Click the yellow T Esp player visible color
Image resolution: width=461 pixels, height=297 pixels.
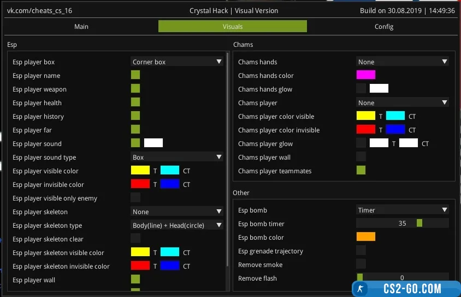[x=140, y=171]
